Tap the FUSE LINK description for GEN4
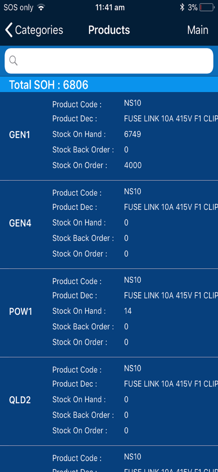This screenshot has height=472, width=218. click(170, 207)
